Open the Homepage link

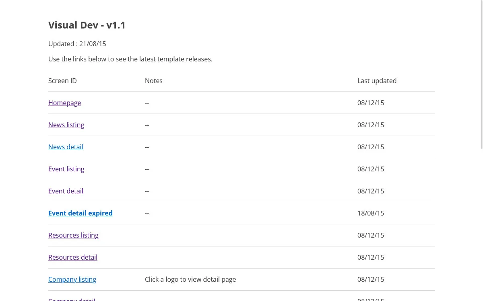(x=64, y=103)
